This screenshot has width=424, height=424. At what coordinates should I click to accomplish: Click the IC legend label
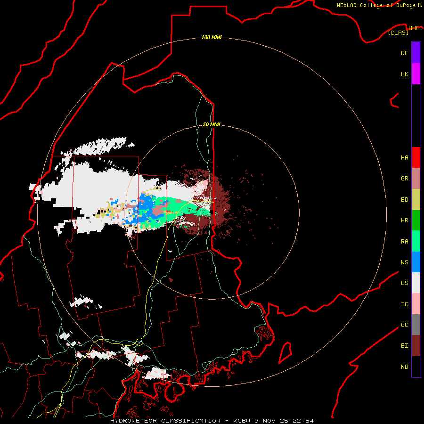pos(404,304)
